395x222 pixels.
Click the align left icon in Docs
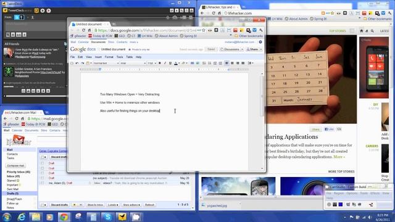(x=227, y=63)
